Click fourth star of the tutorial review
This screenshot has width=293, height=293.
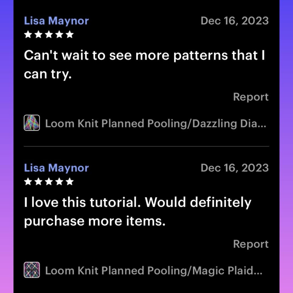coord(59,182)
